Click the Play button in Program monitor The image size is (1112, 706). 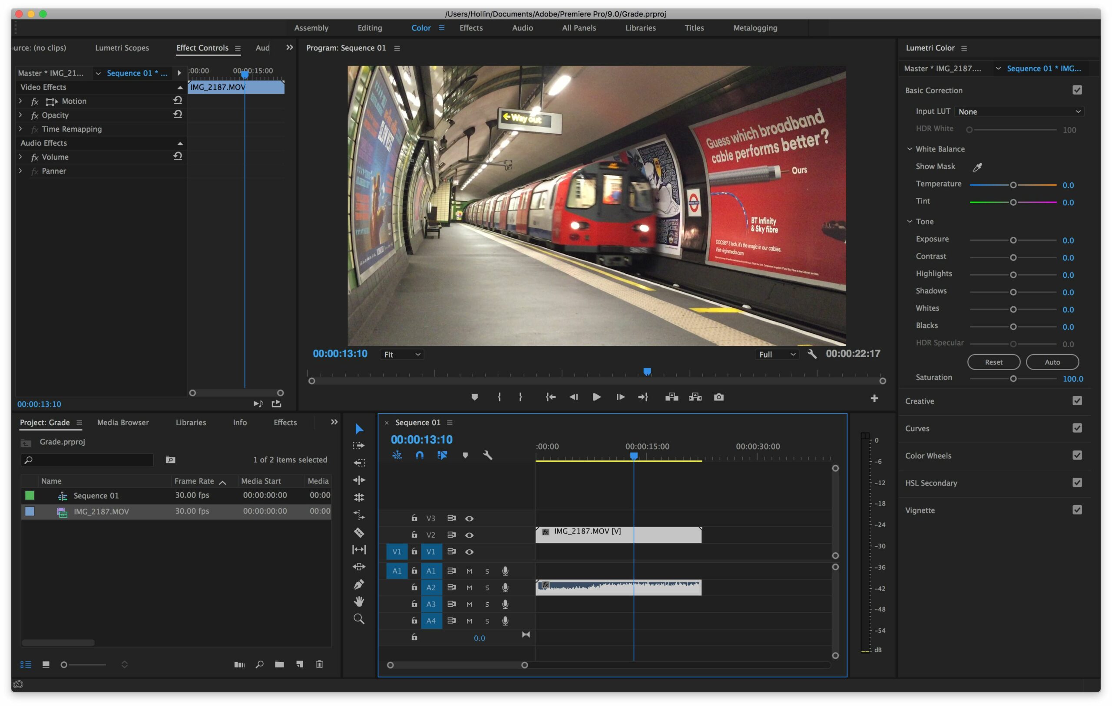point(596,397)
